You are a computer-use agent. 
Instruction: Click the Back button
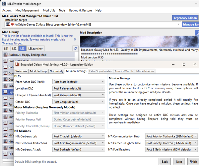click(165, 161)
